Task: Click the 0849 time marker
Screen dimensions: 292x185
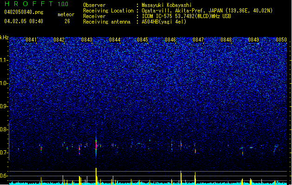Action: coord(253,40)
